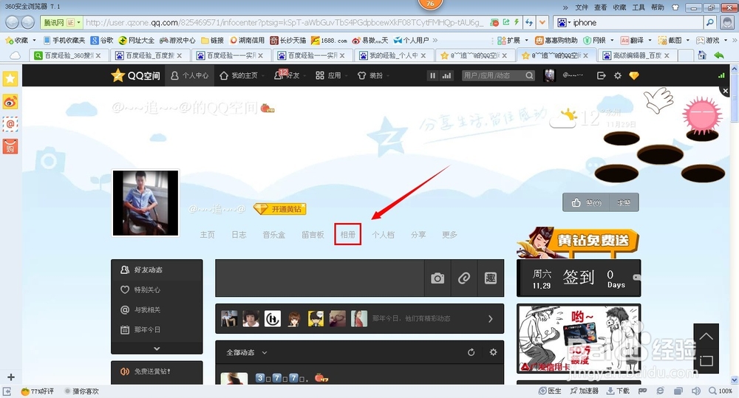
Task: Click the 赞 like button
Action: pyautogui.click(x=586, y=202)
